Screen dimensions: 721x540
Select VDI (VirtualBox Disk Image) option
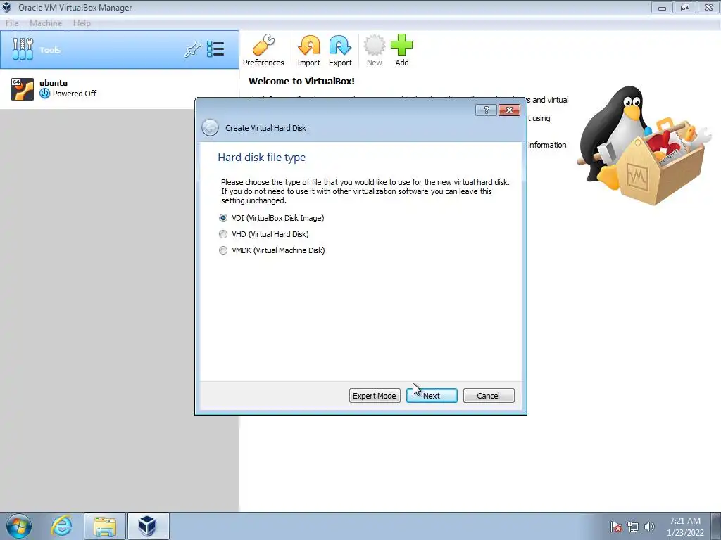point(272,218)
